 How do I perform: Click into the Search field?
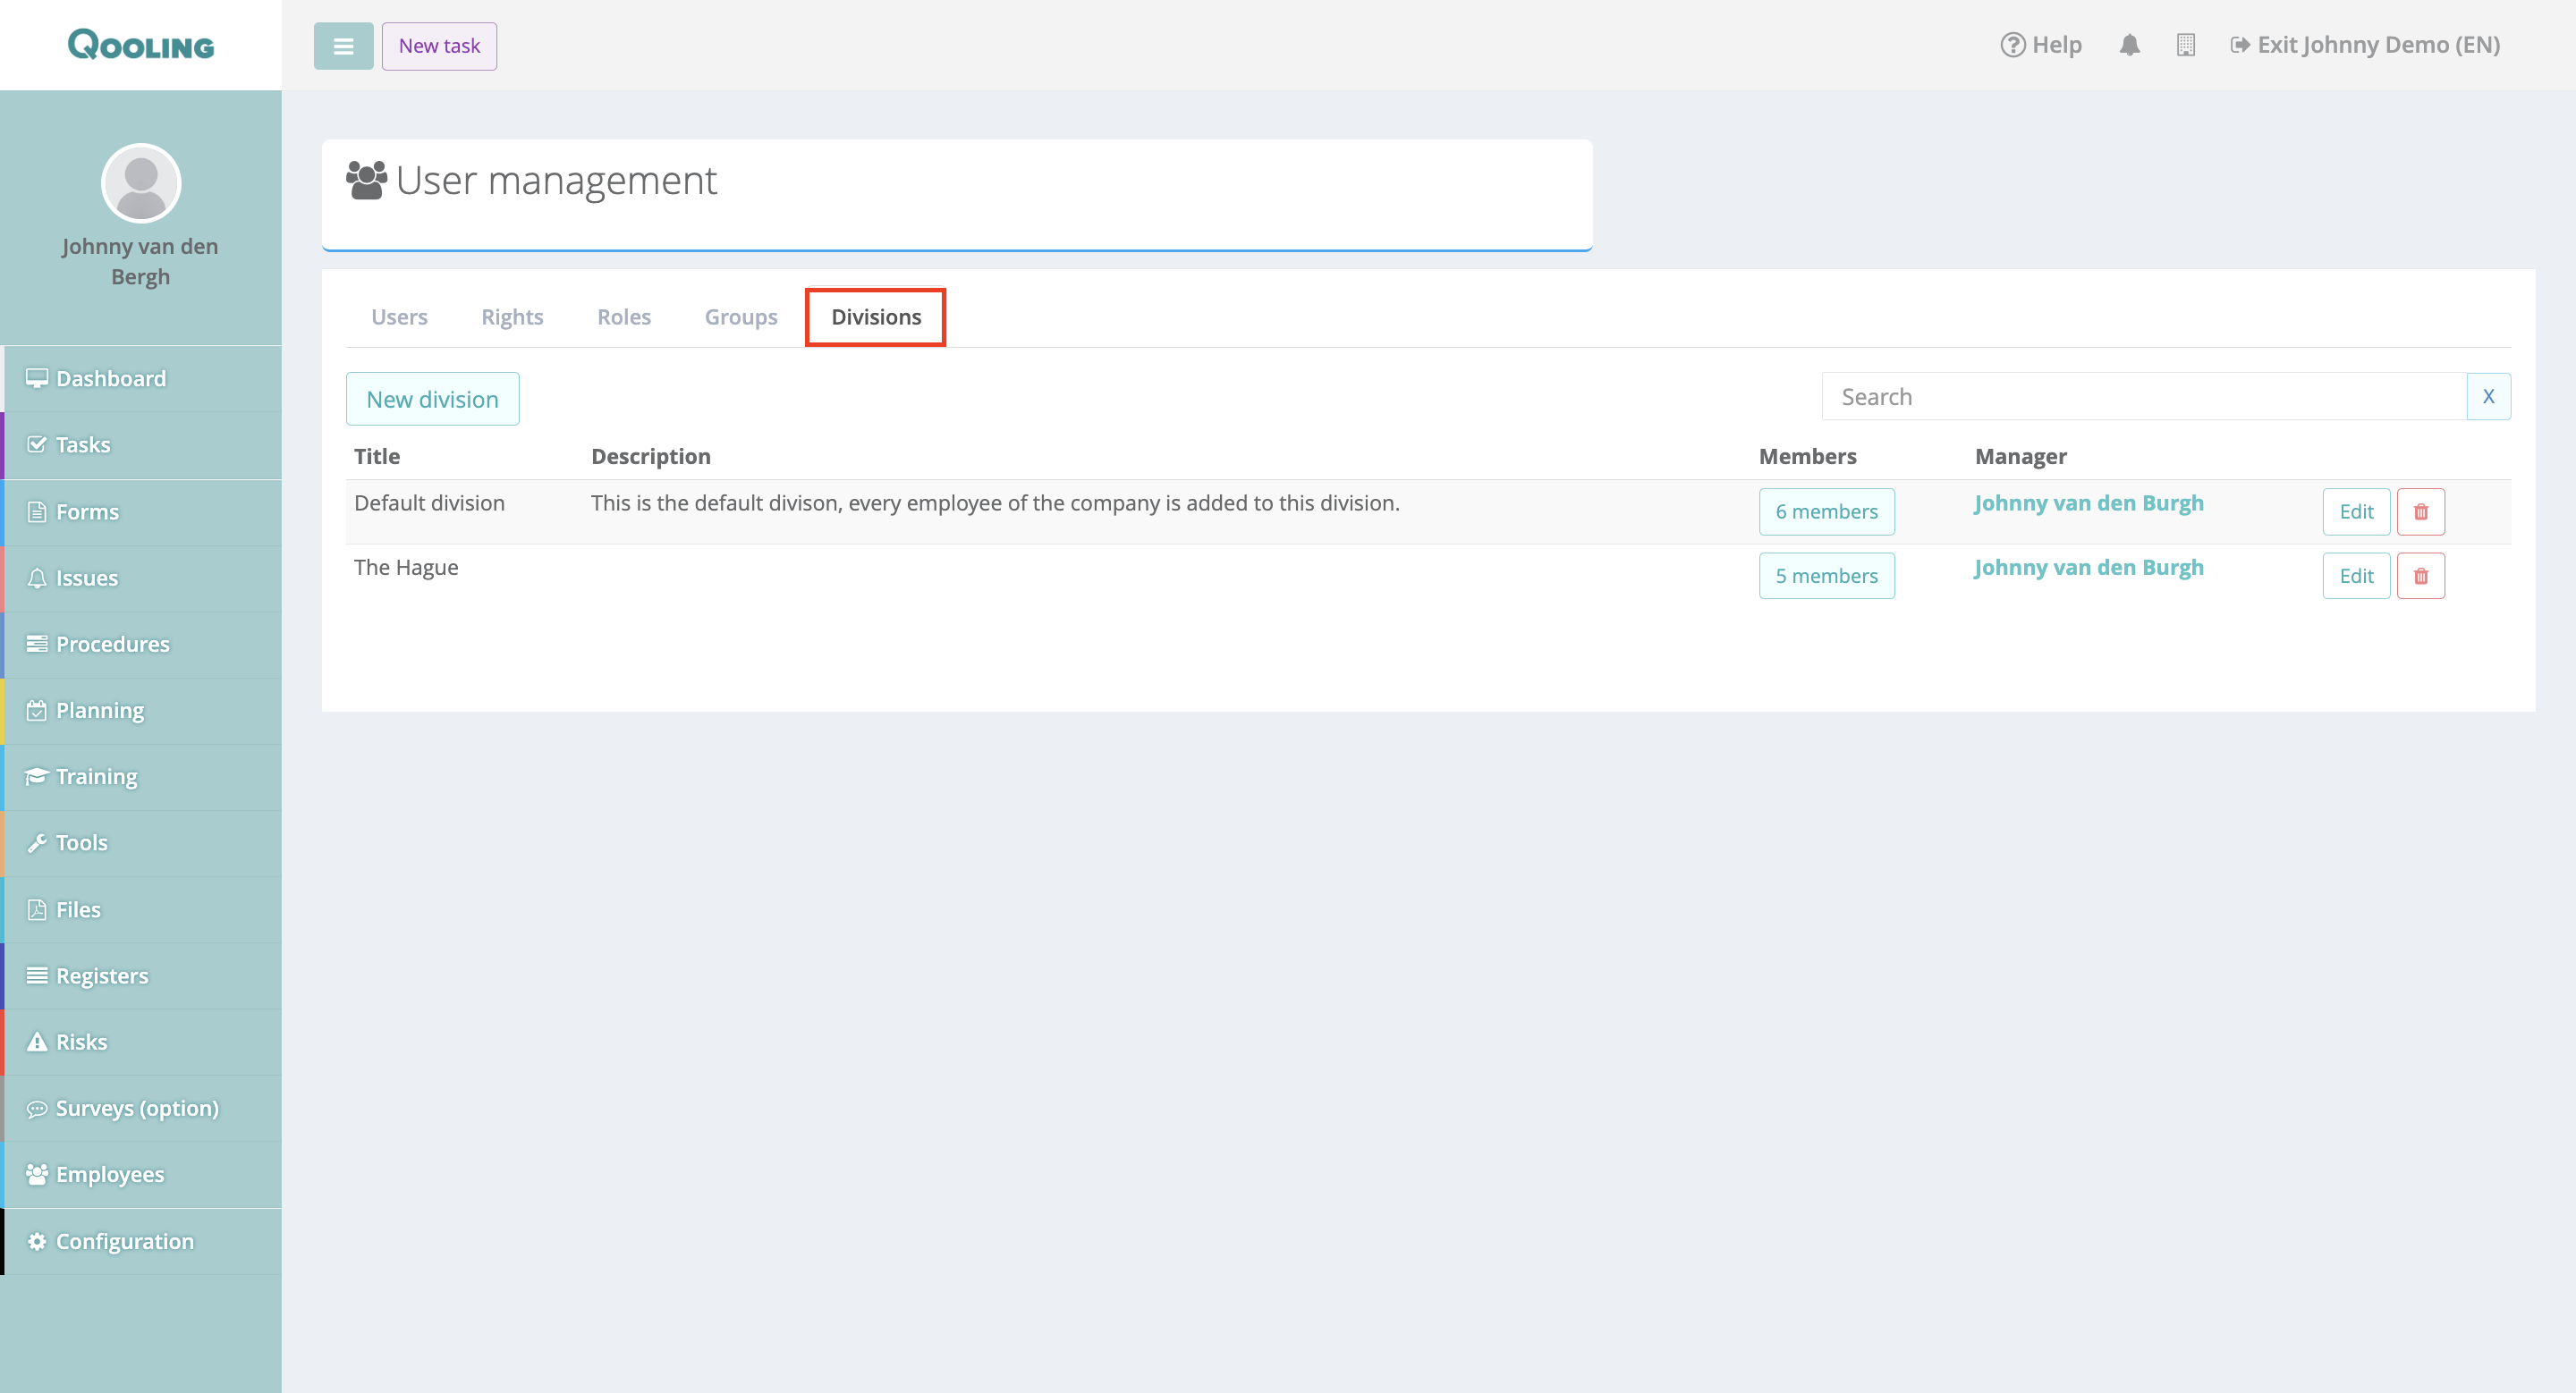[2143, 397]
